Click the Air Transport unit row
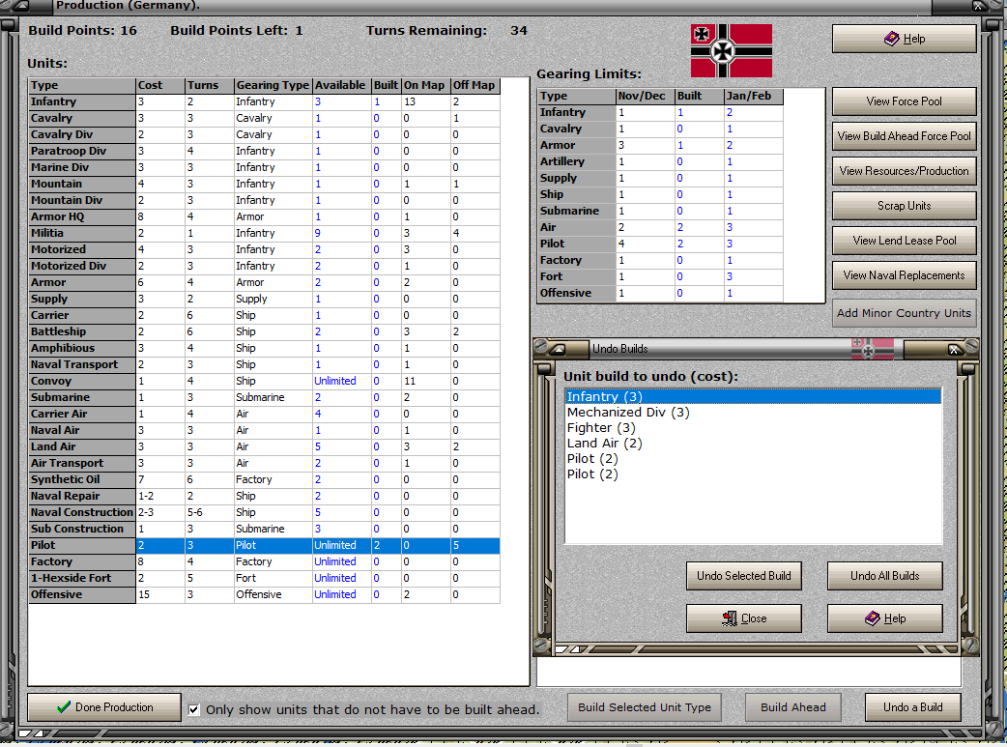This screenshot has width=1007, height=747. [264, 463]
